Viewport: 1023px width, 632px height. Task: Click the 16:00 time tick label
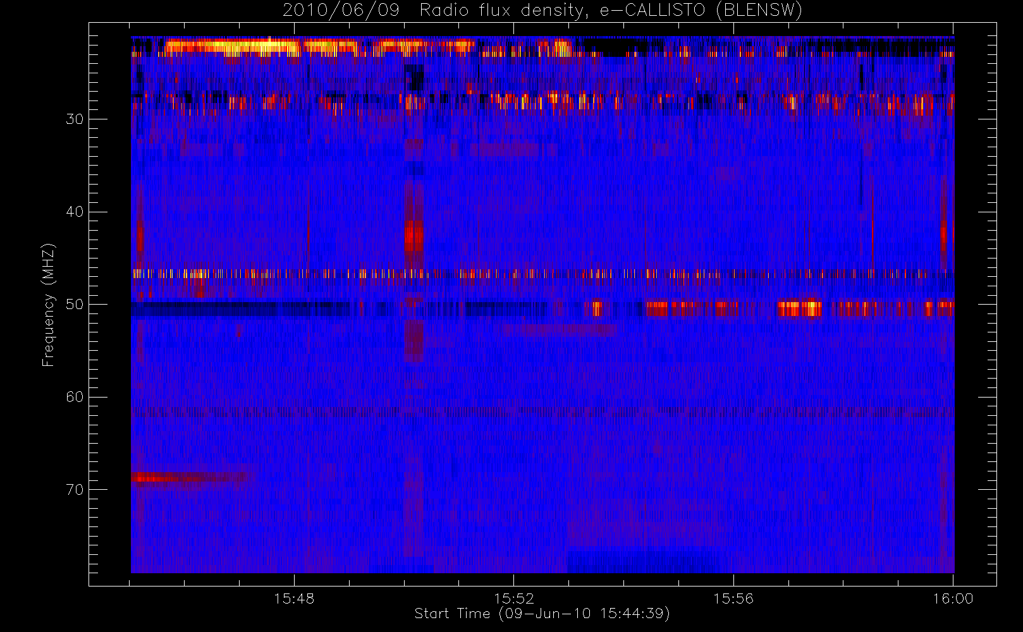tap(953, 599)
